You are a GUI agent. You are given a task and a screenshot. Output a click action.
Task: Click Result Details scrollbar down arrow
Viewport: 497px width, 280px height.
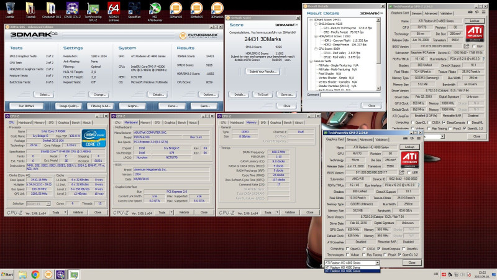coord(378,88)
